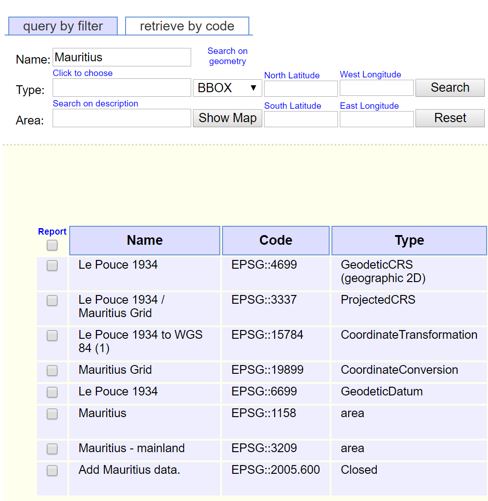Click the 'Le Pouce 1934 to WGS 84 (1)' entry

(x=140, y=341)
